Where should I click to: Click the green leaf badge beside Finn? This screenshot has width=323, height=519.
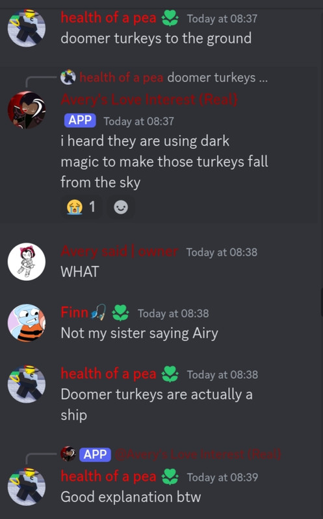[x=120, y=313]
